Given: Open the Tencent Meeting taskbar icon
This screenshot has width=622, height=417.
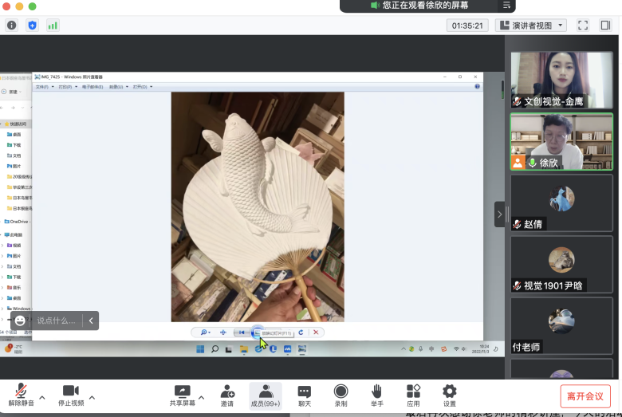Looking at the screenshot, I should [x=288, y=349].
